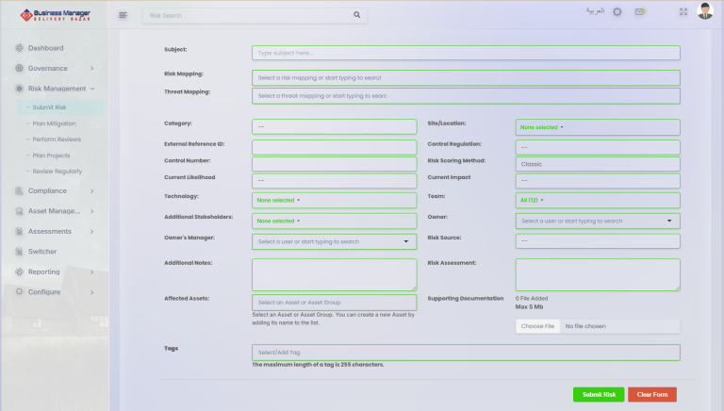Open the Owner user dropdown
Viewport: 724px width, 411px height.
(597, 221)
